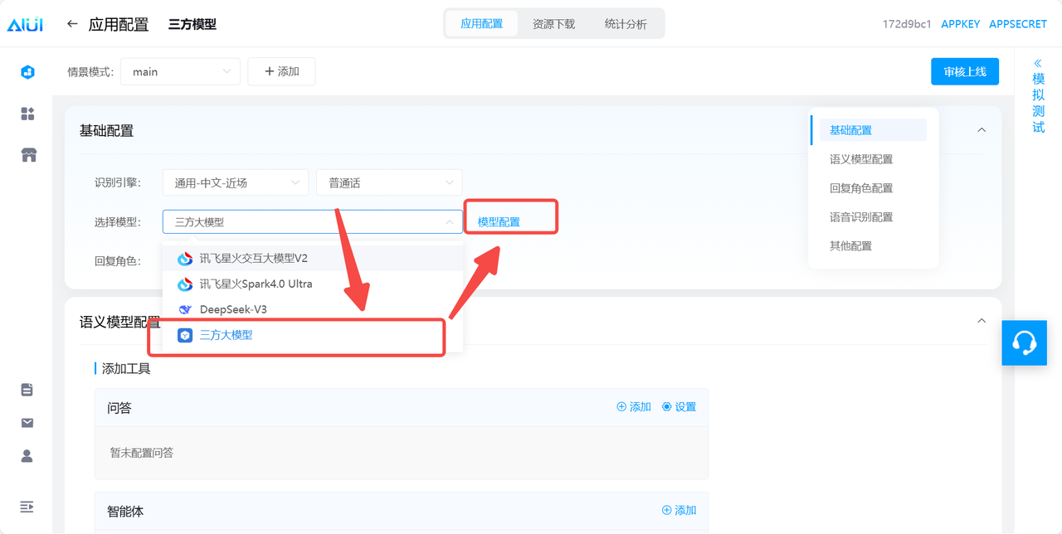1062x534 pixels.
Task: Click the plus icon for 智能体 添加
Action: coord(666,511)
